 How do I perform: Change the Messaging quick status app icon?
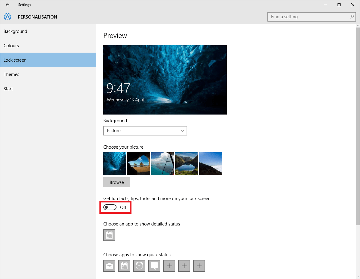[154, 266]
